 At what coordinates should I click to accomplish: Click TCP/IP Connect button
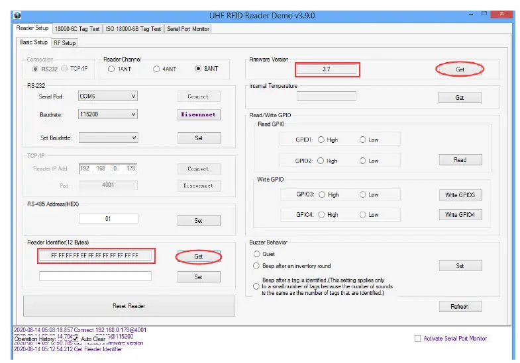199,169
